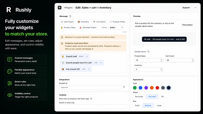Add the Inventory token
This screenshot has width=203, height=114.
tap(83, 22)
